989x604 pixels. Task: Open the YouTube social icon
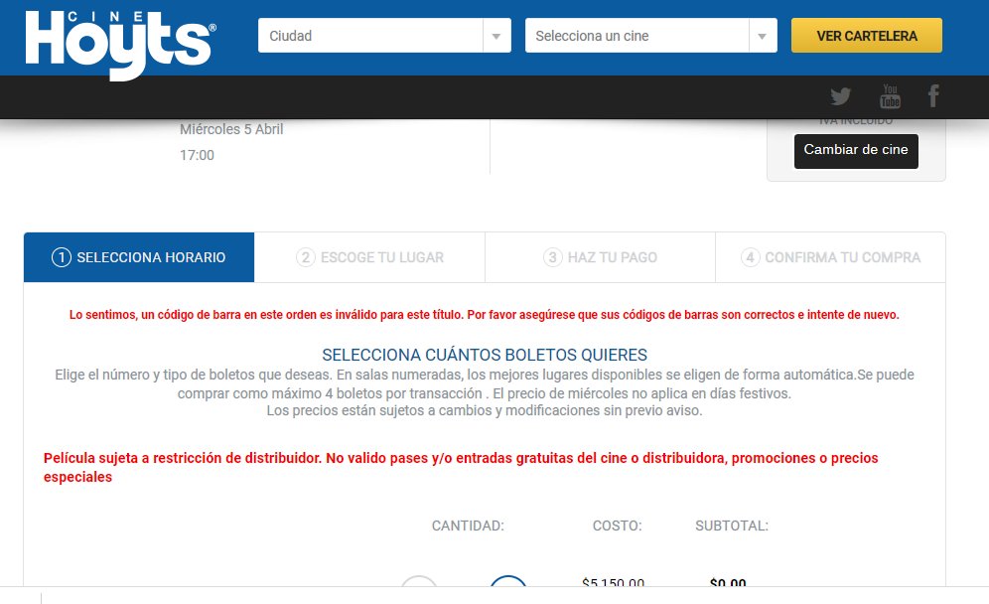point(890,96)
